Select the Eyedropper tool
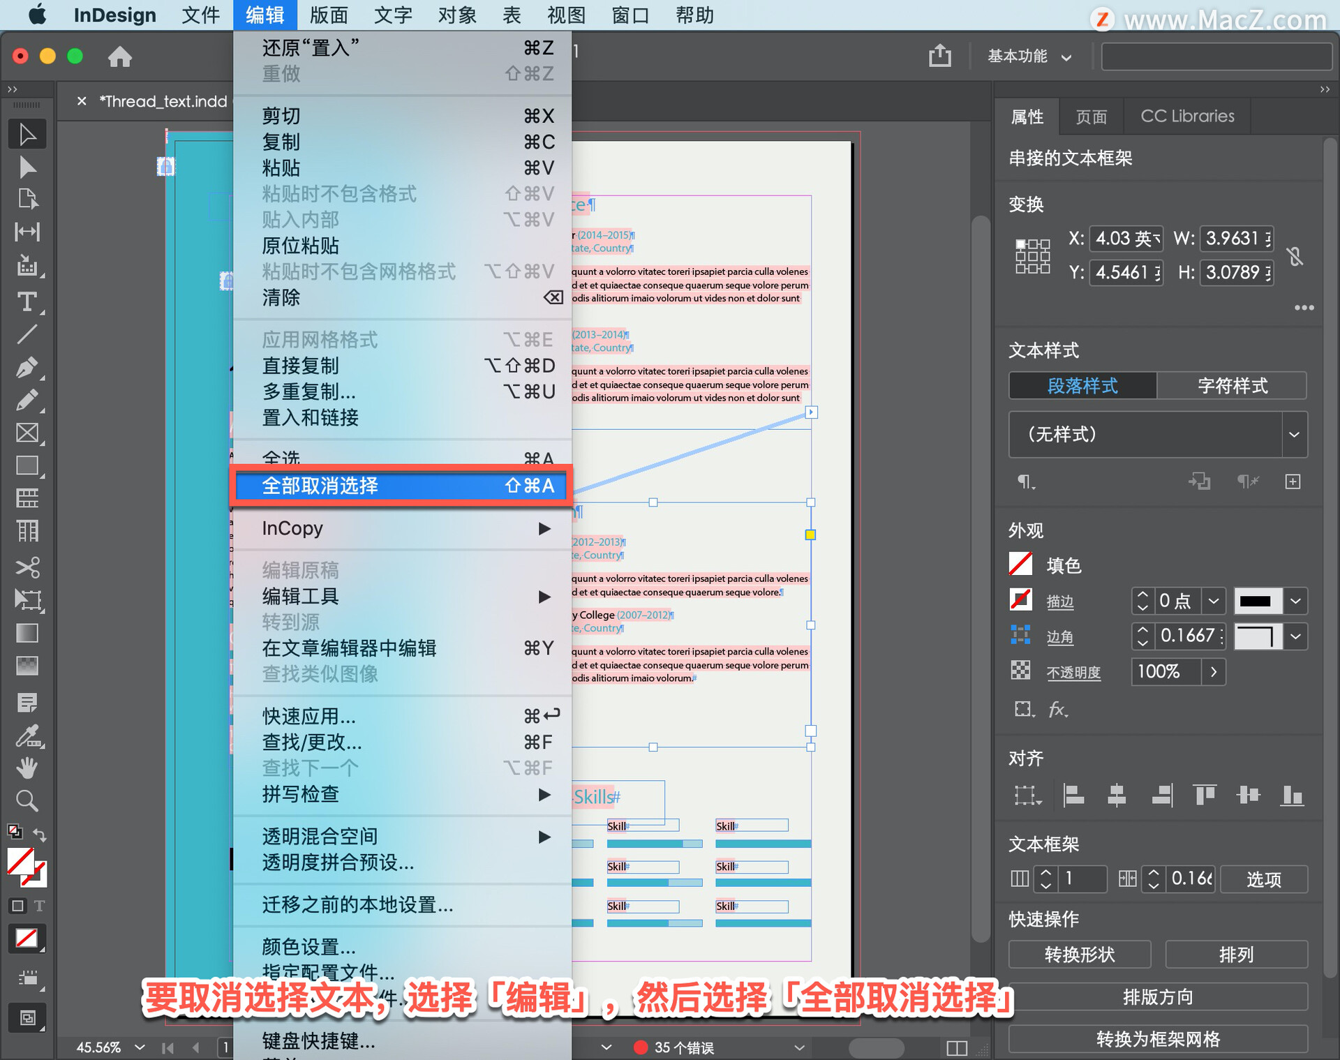This screenshot has width=1340, height=1060. click(x=27, y=736)
